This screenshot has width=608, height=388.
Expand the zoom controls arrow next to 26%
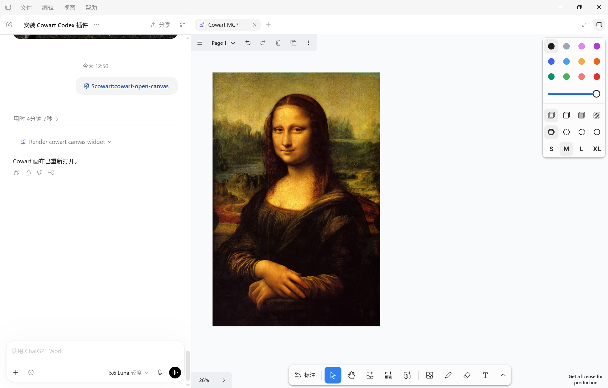(224, 380)
